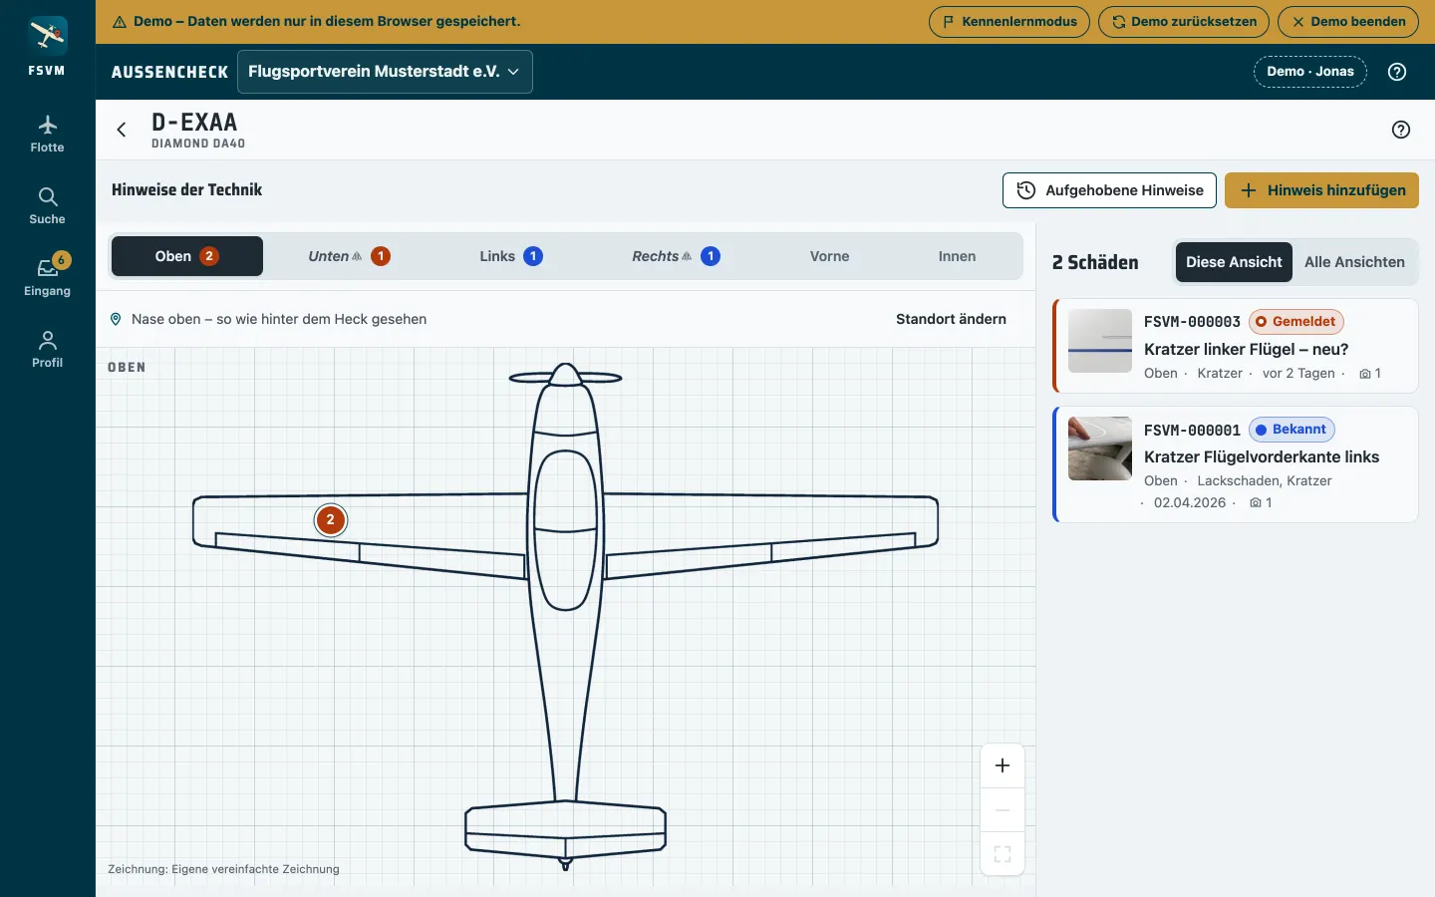
Task: Open help icon in dark header bar
Action: 1397,72
